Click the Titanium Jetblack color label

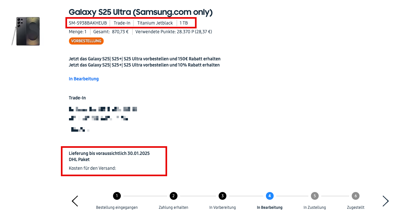point(155,23)
